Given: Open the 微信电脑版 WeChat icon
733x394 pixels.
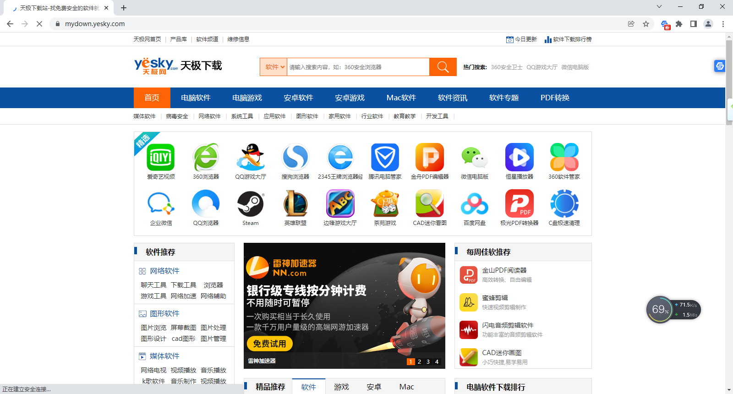Looking at the screenshot, I should [x=474, y=157].
